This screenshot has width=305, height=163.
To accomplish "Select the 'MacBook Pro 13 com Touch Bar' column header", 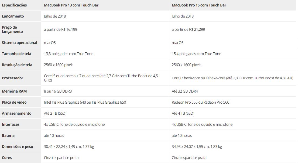I will coord(71,5).
